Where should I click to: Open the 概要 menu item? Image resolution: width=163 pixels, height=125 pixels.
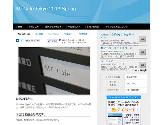pos(20,27)
